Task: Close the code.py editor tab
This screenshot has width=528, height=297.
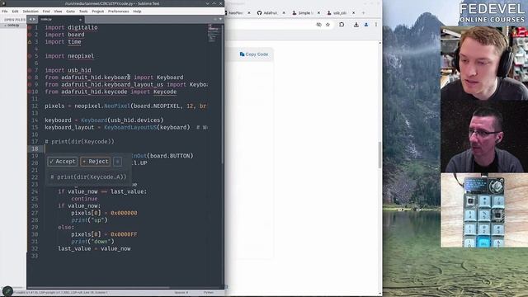Action: [x=80, y=20]
